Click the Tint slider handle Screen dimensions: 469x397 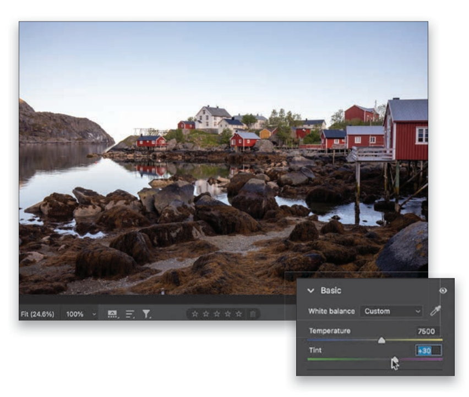(x=394, y=359)
